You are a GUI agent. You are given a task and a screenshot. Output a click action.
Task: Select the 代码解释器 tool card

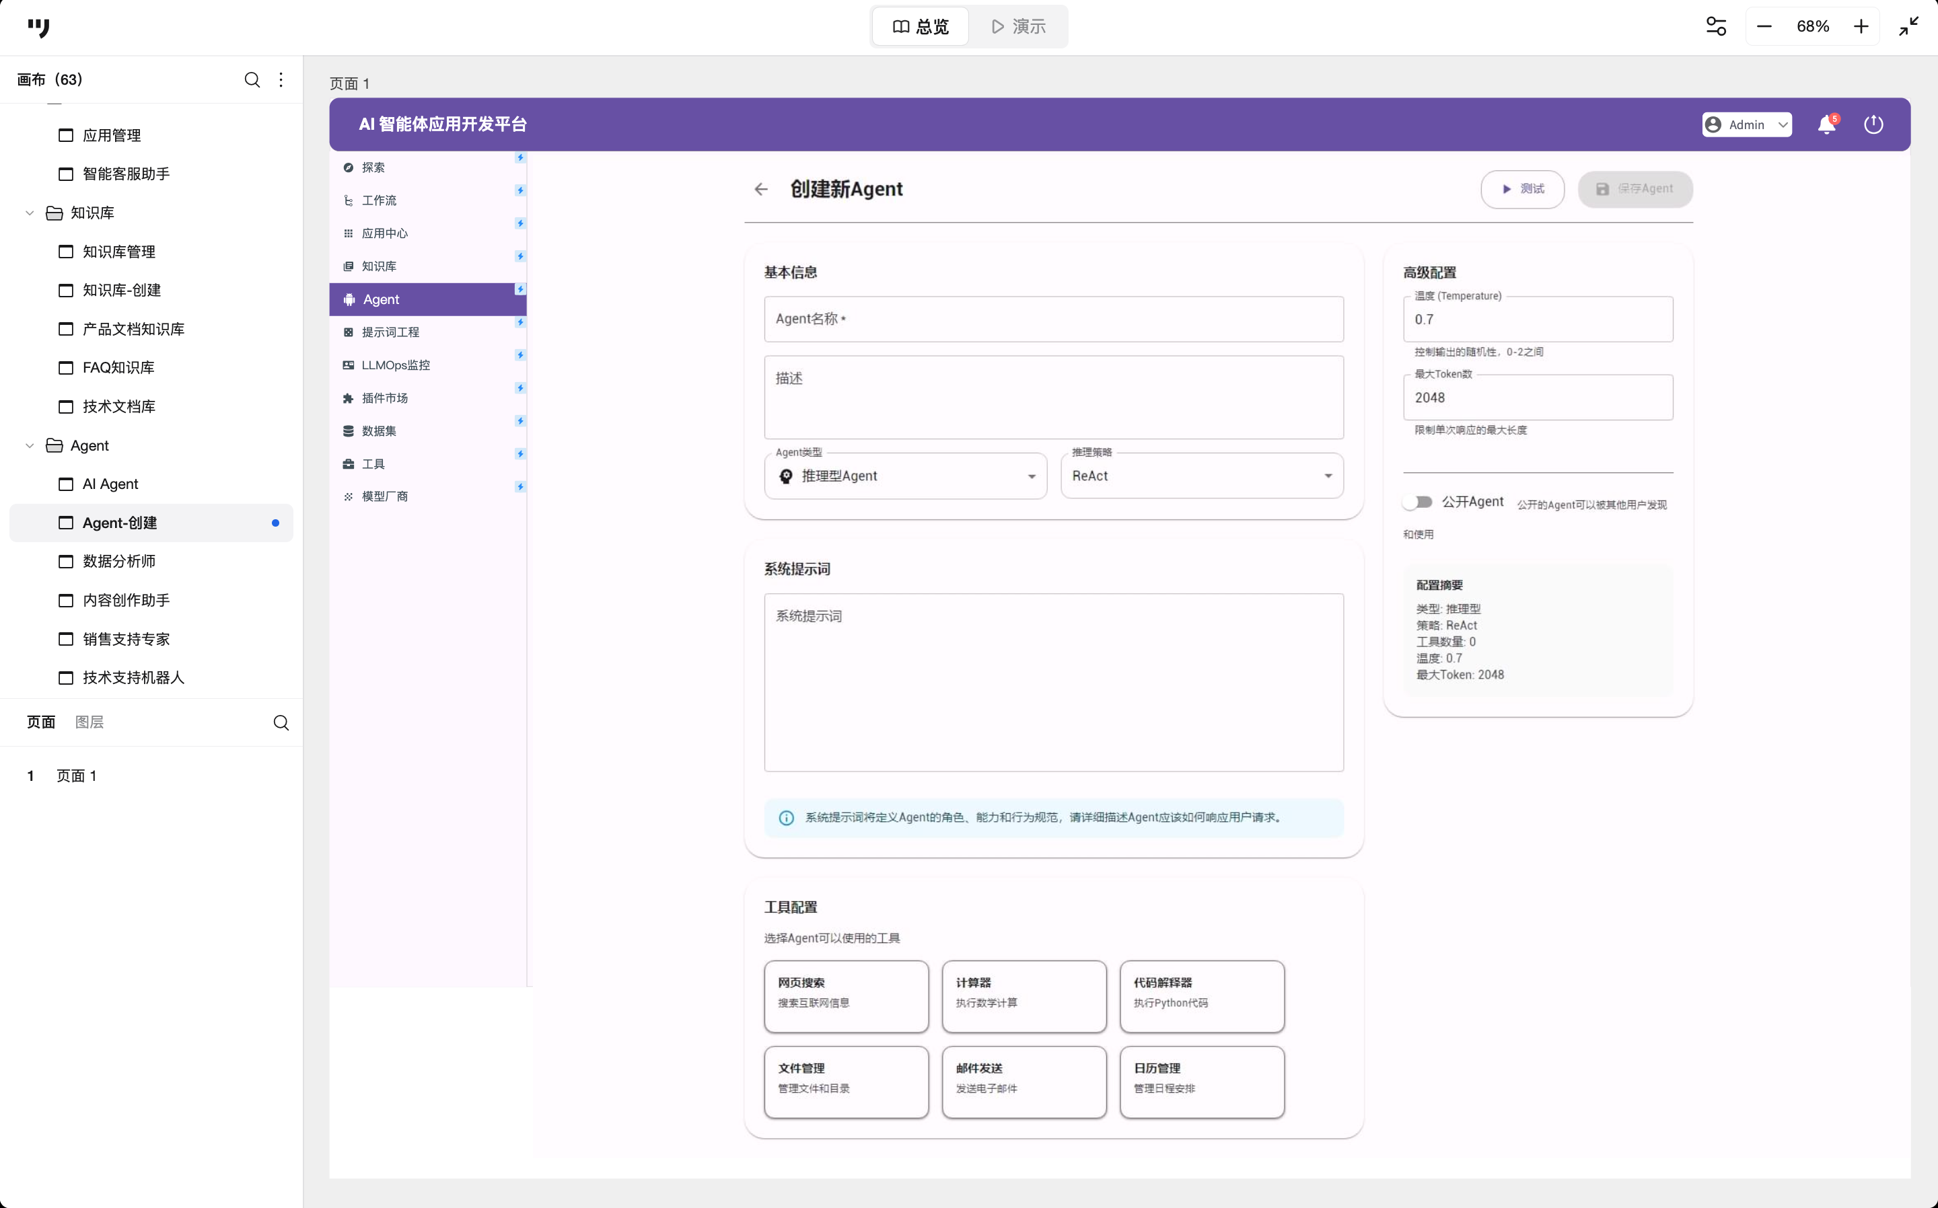(x=1201, y=995)
